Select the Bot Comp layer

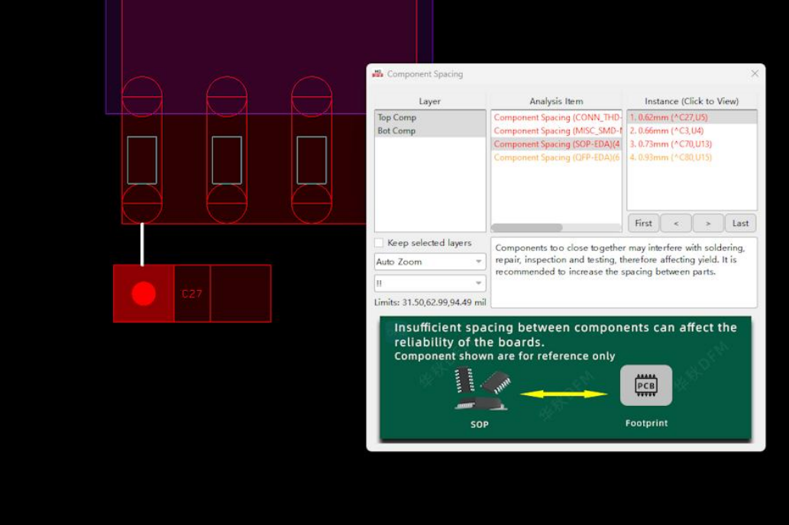click(397, 130)
